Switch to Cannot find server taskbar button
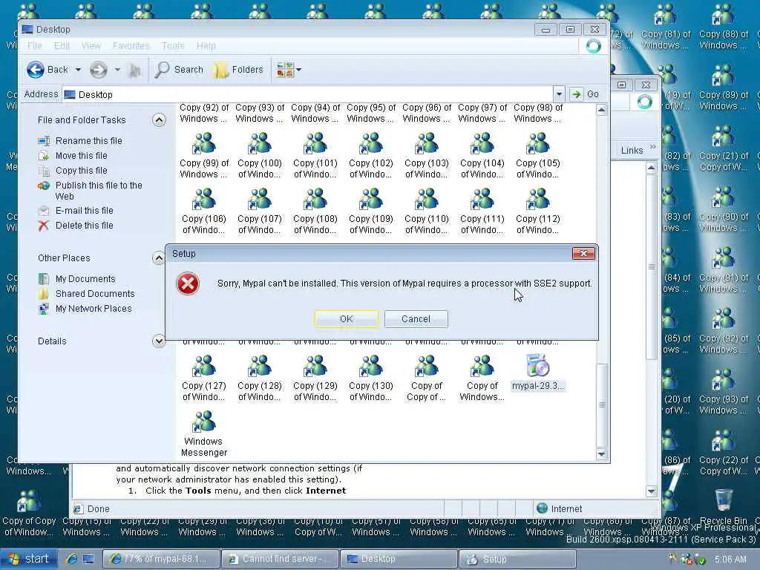Viewport: 760px width, 570px height. [x=280, y=559]
